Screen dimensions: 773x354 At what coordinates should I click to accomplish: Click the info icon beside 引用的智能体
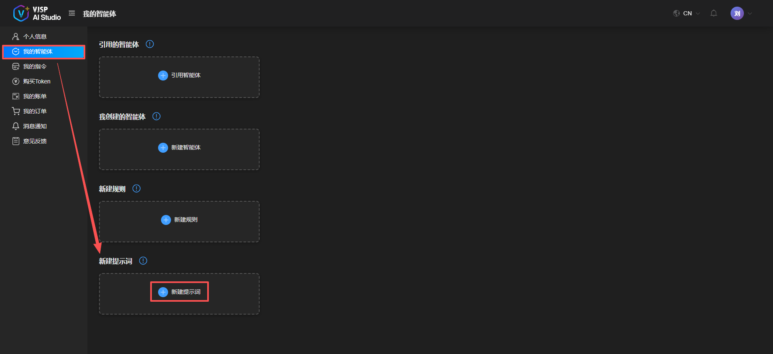click(150, 44)
